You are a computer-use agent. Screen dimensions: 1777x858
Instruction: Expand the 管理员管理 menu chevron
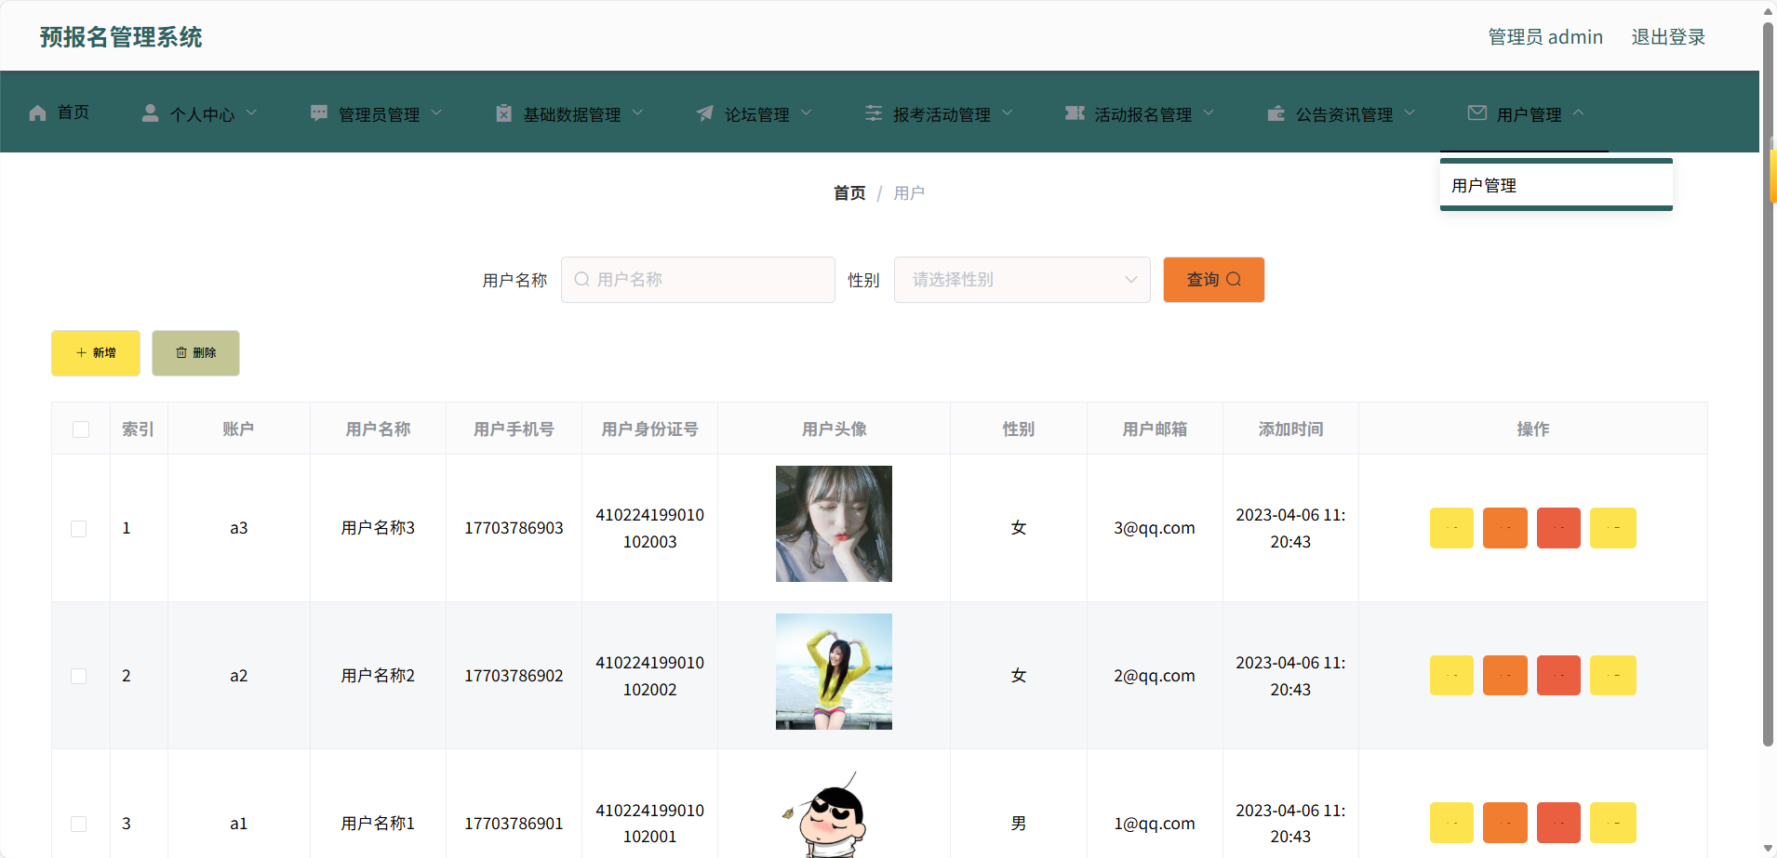[436, 113]
